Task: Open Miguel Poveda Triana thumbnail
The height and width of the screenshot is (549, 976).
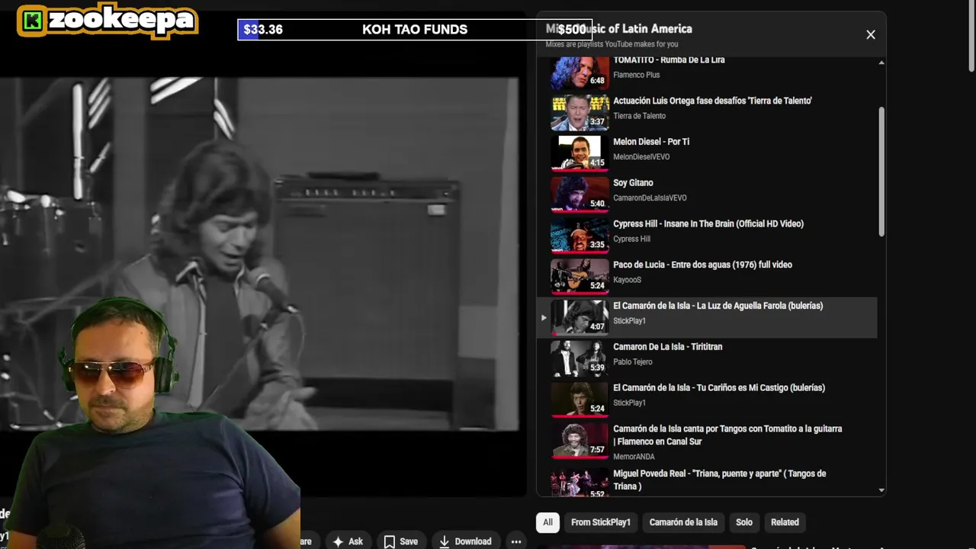Action: pyautogui.click(x=579, y=482)
